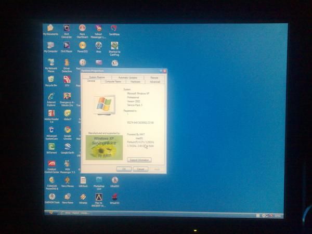Open the My Computer desktop icon
Viewport: 312px width, 234px height.
[x=50, y=47]
